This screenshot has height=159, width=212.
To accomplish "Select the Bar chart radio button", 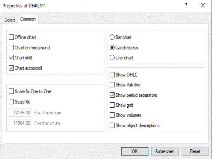I will click(112, 37).
